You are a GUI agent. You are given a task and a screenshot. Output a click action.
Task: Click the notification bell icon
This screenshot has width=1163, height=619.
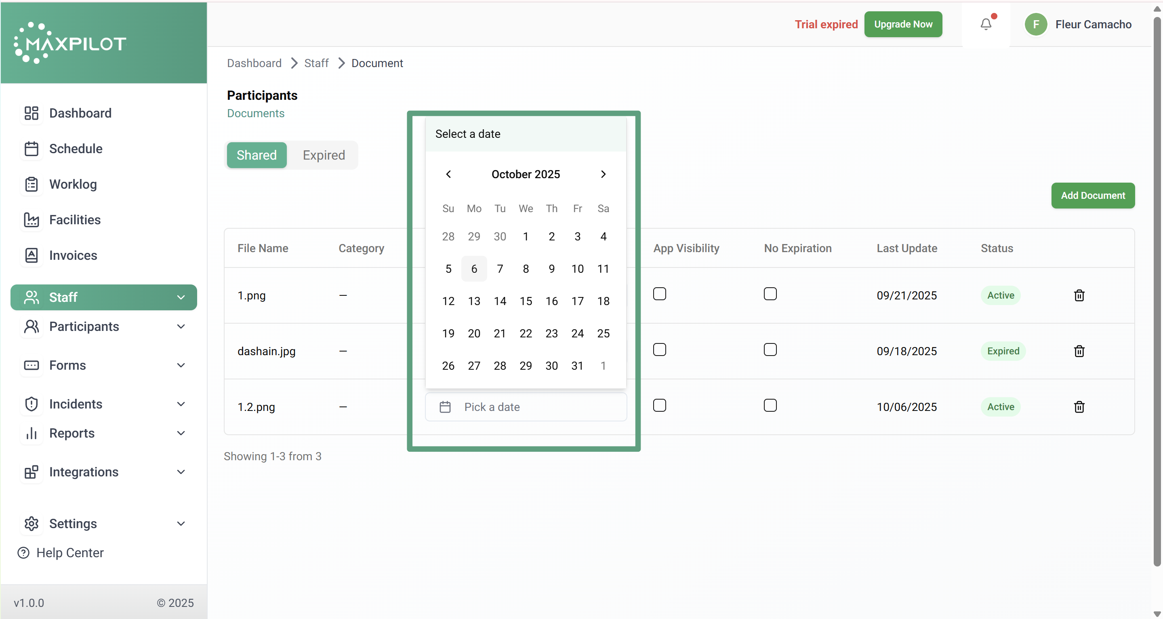point(986,24)
